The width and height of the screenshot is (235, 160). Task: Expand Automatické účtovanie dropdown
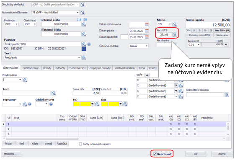[x=77, y=13]
